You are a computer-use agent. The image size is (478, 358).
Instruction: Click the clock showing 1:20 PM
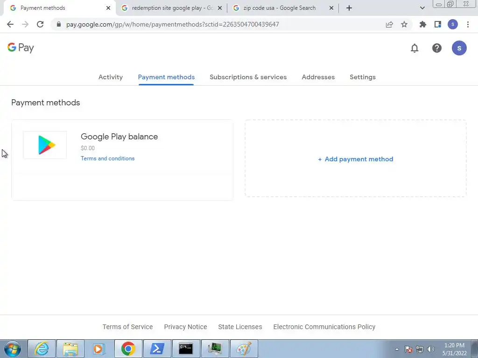454,349
